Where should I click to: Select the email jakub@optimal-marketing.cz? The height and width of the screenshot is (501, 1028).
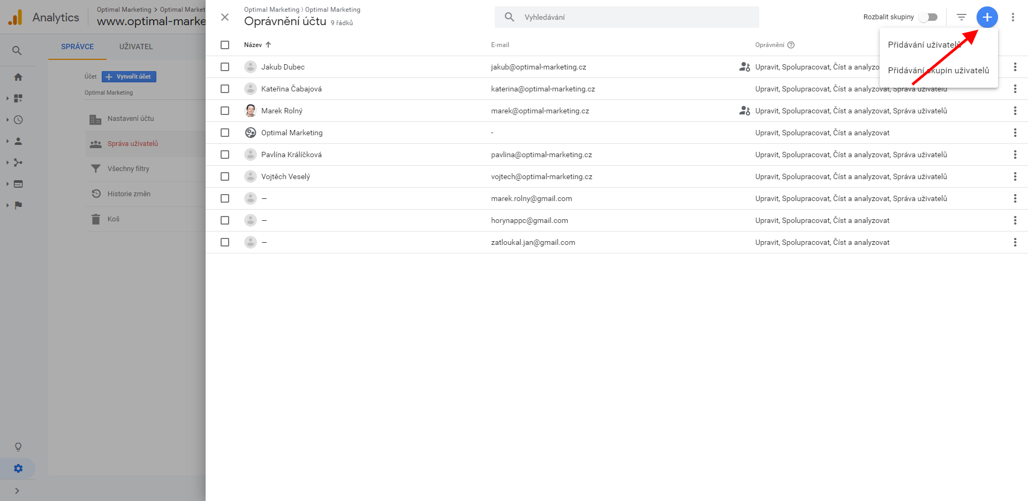[x=539, y=67]
